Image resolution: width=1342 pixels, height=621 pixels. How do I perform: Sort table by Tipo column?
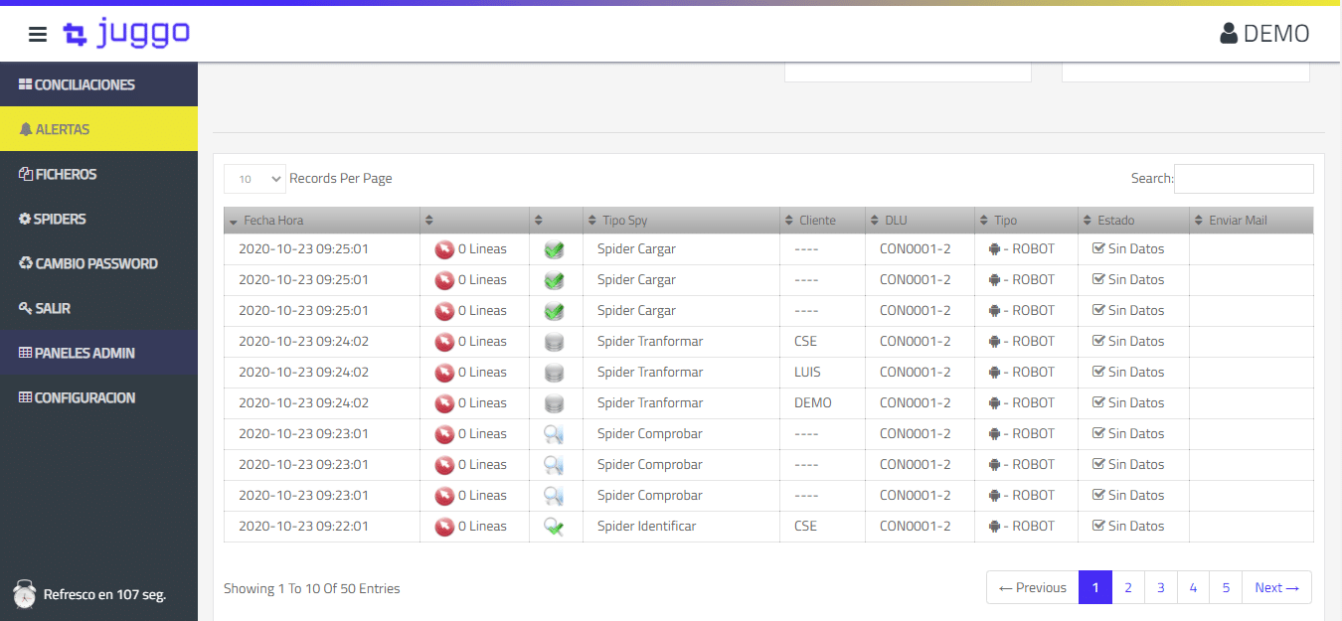coord(1026,221)
